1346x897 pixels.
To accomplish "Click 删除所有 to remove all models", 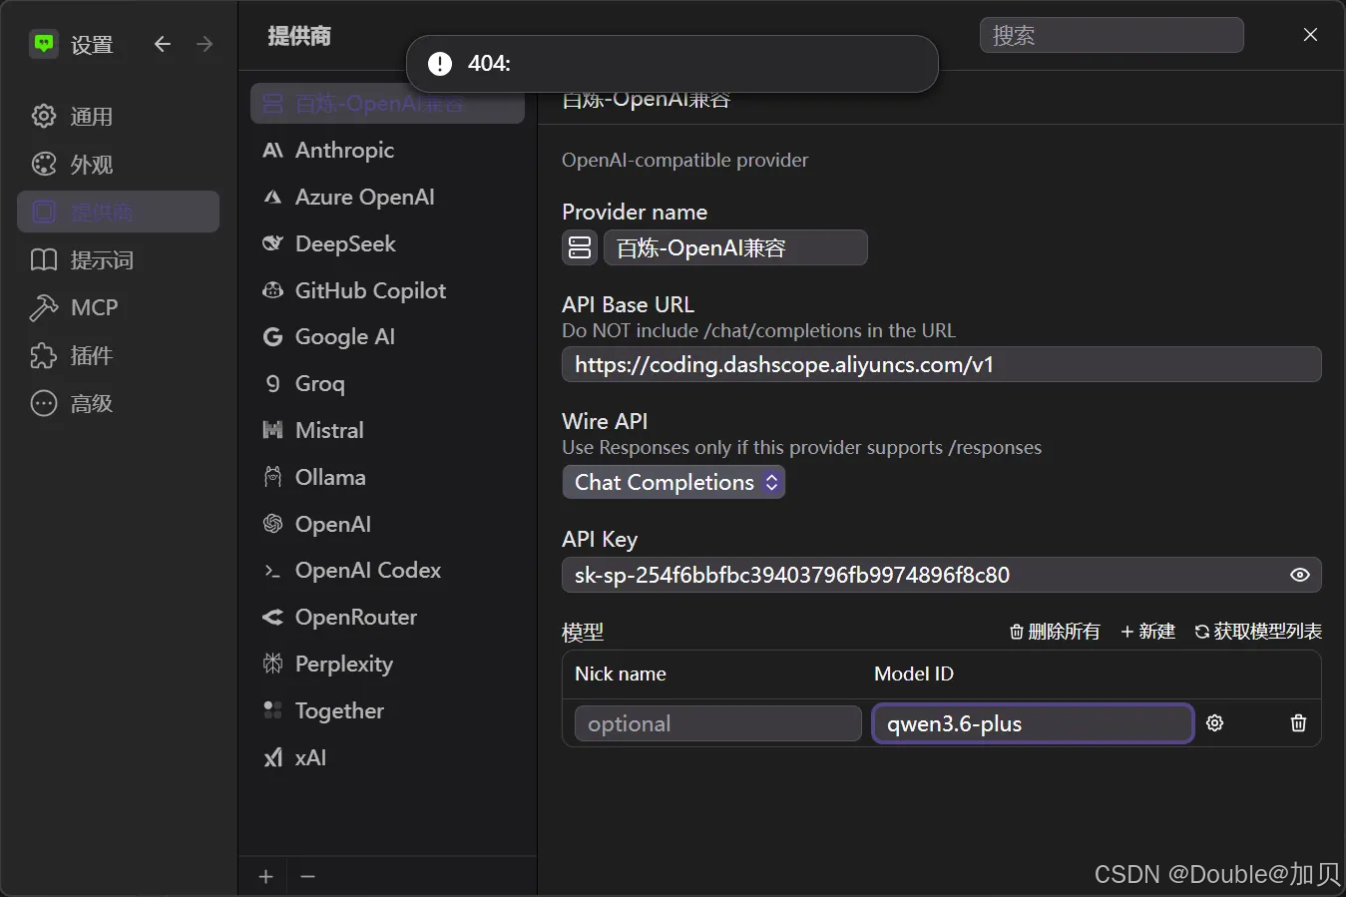I will (x=1055, y=632).
